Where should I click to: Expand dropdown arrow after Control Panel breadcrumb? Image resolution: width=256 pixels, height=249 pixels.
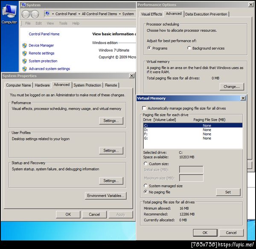[x=79, y=14]
